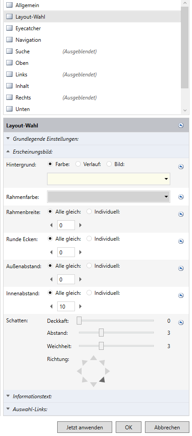Click the Jetzt anwenden button
This screenshot has width=192, height=436.
[x=85, y=428]
